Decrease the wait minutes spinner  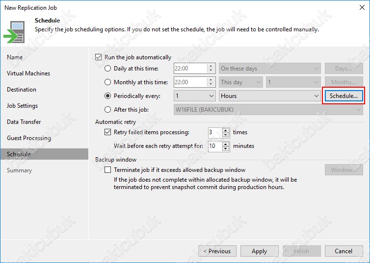226,148
